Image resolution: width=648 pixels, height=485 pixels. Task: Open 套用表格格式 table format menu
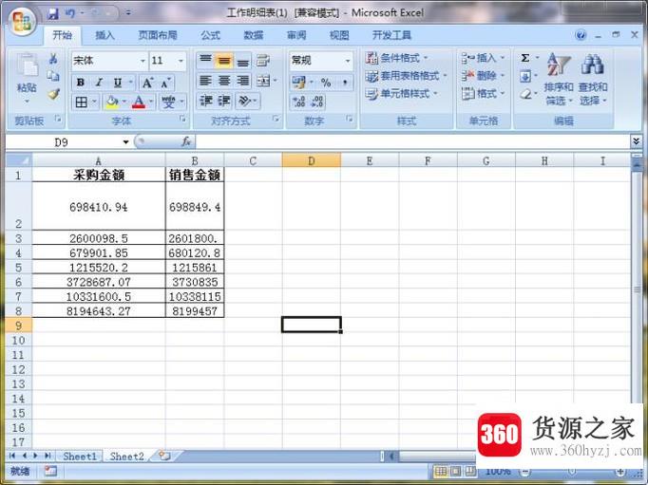(407, 76)
